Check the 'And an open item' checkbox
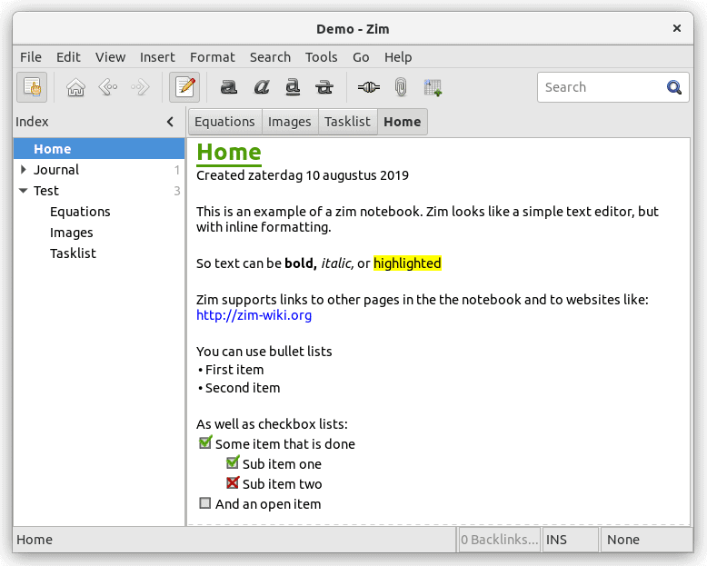This screenshot has height=566, width=707. 205,503
